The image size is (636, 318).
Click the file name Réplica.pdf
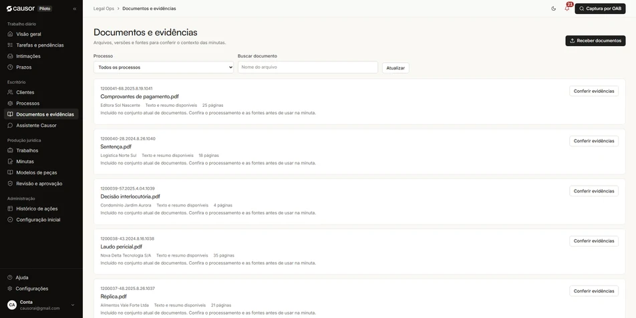tap(114, 297)
